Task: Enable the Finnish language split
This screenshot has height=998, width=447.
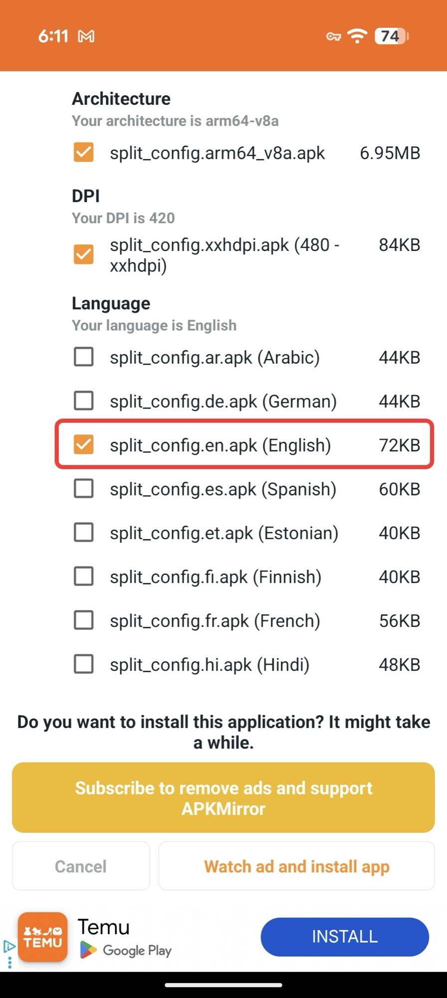Action: pos(84,576)
